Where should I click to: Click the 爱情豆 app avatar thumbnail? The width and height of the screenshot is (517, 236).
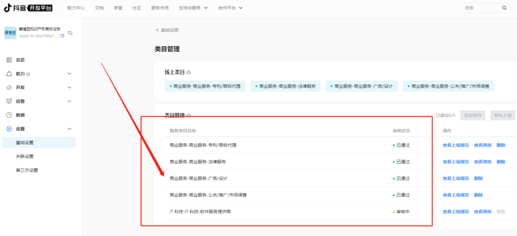point(10,33)
